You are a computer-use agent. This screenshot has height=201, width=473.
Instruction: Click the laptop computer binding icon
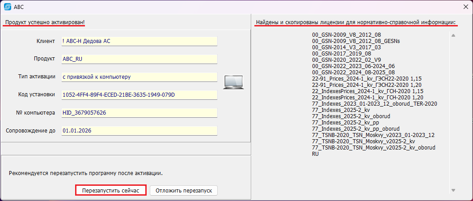[x=233, y=82]
